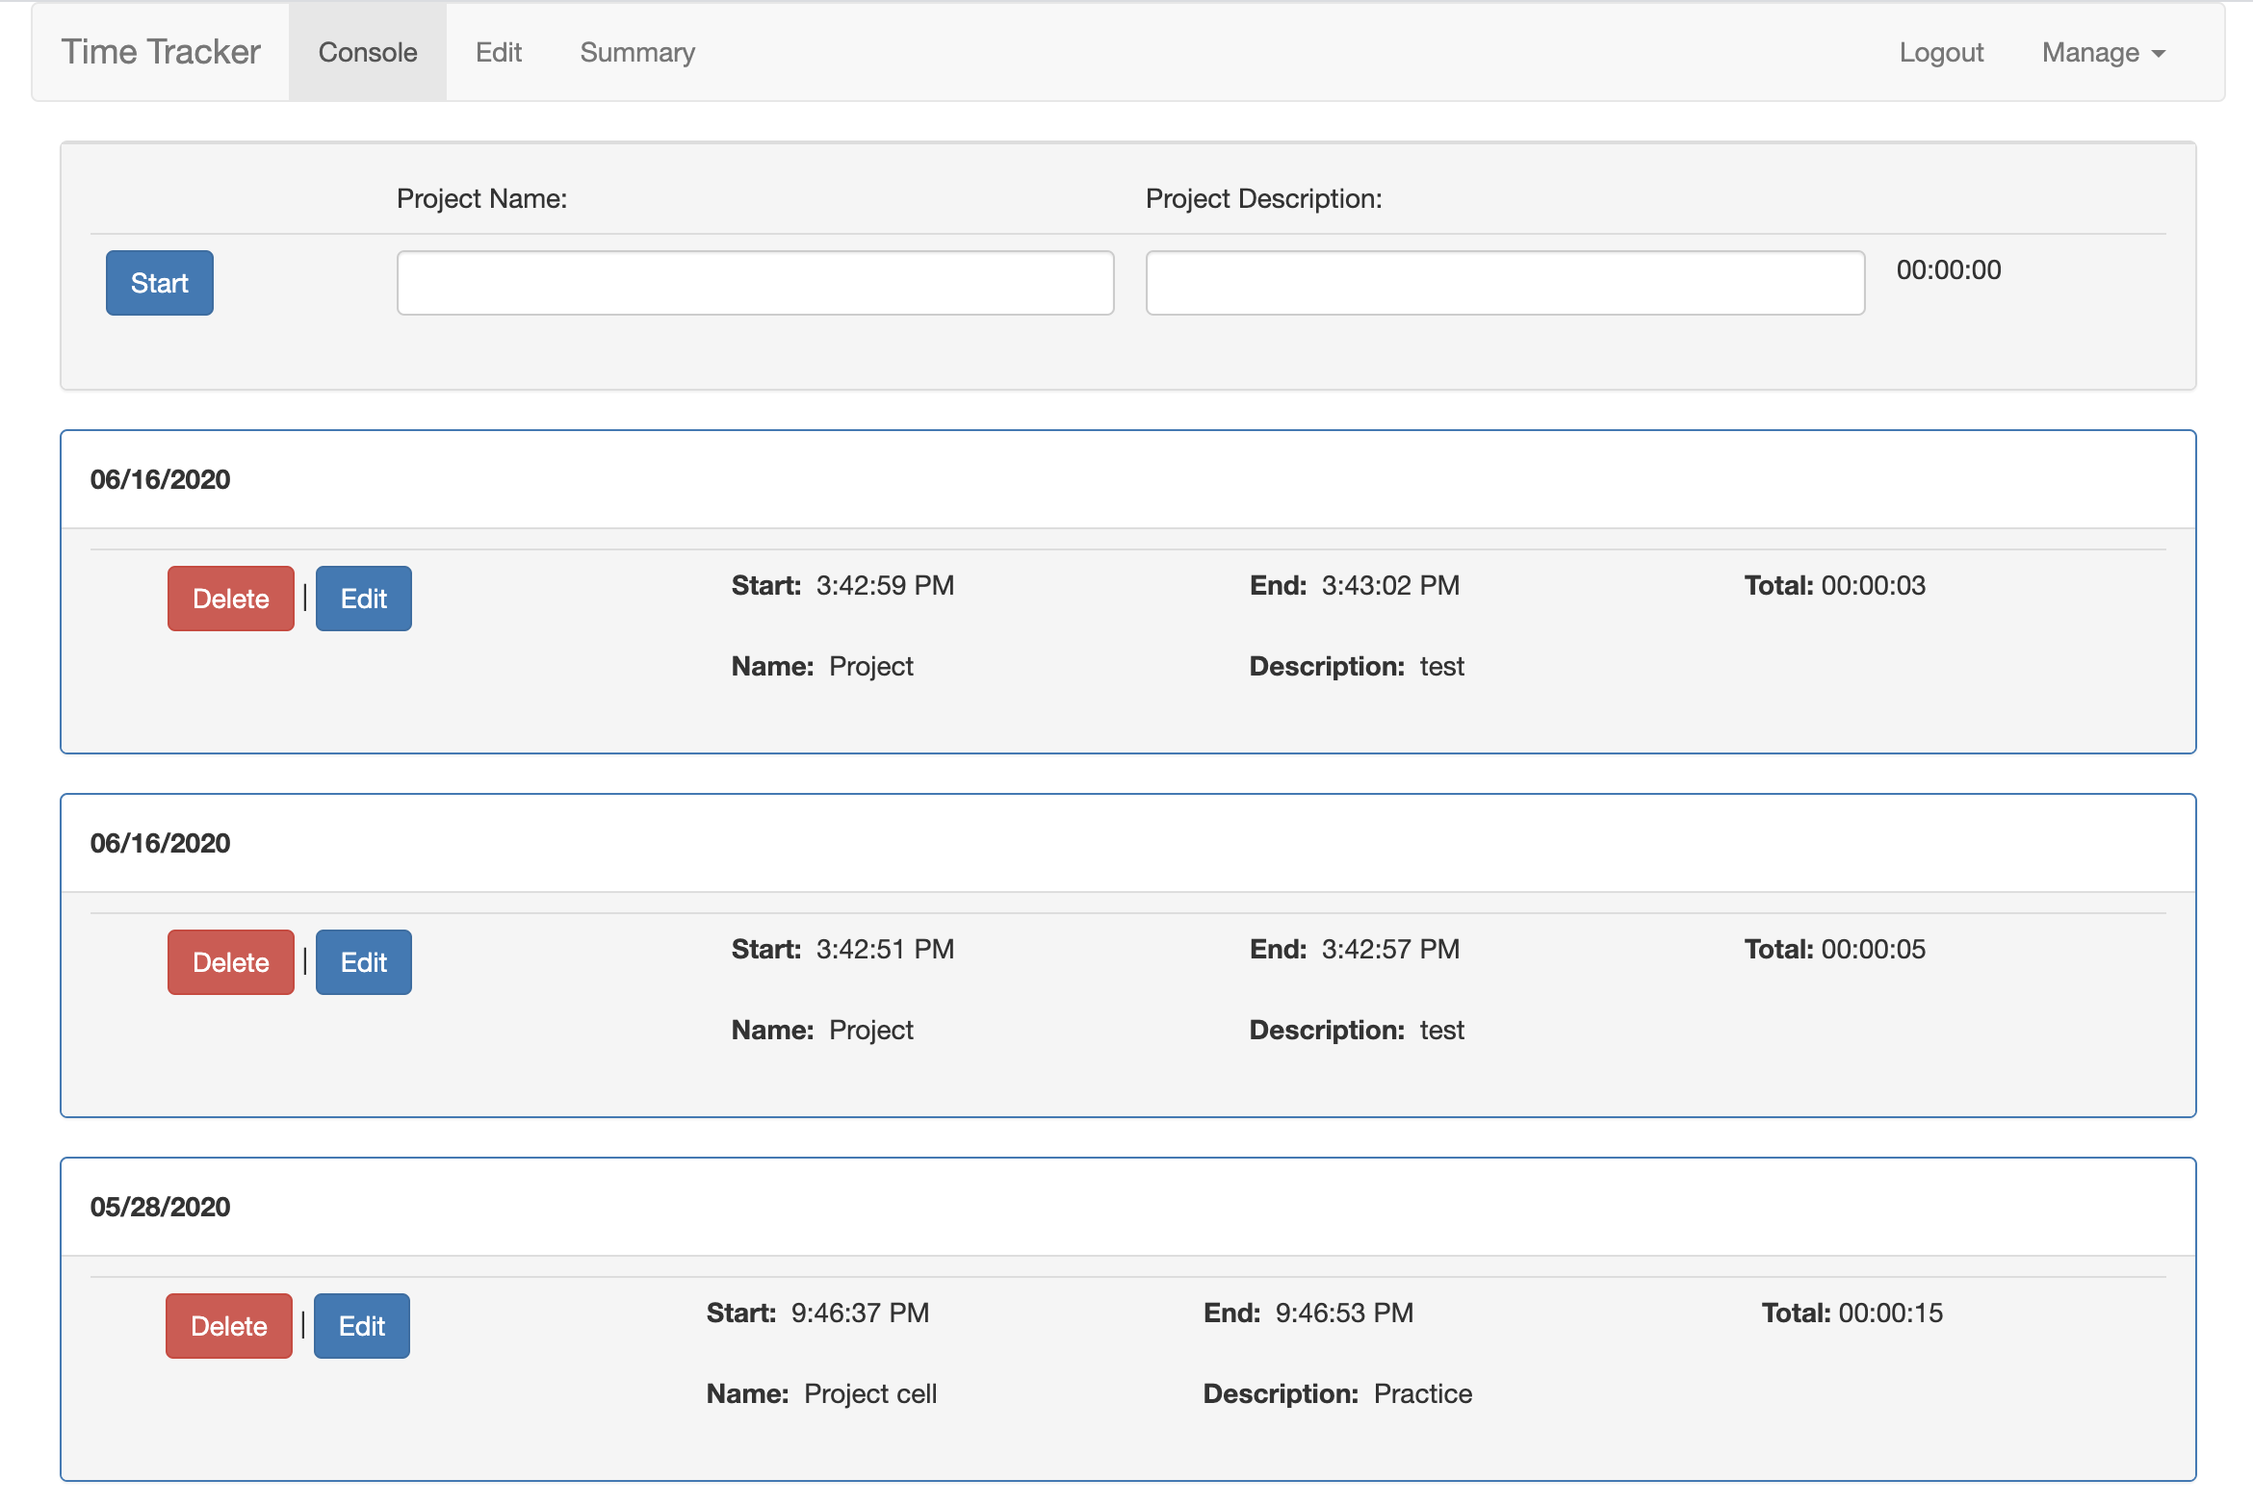Edit the entry starting 3:42:59 PM
2253x1505 pixels.
tap(364, 599)
